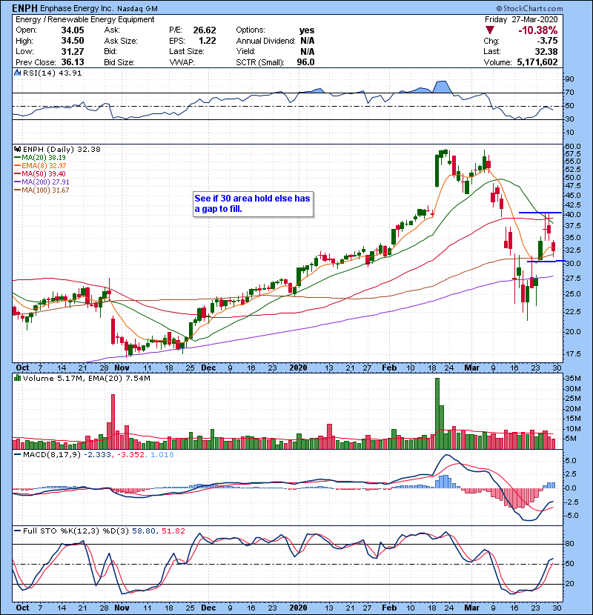Click the Prev Close value 36.13
Screen dimensions: 593x615
(72, 62)
